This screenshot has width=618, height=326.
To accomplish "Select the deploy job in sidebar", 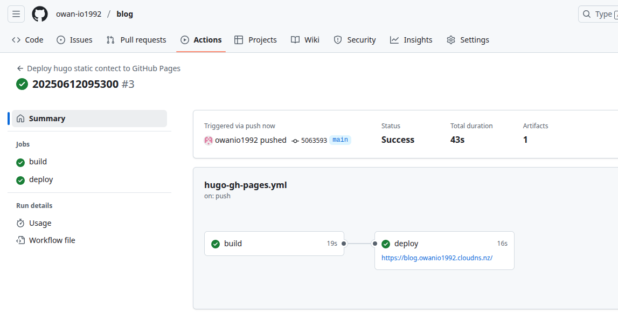I will click(41, 179).
